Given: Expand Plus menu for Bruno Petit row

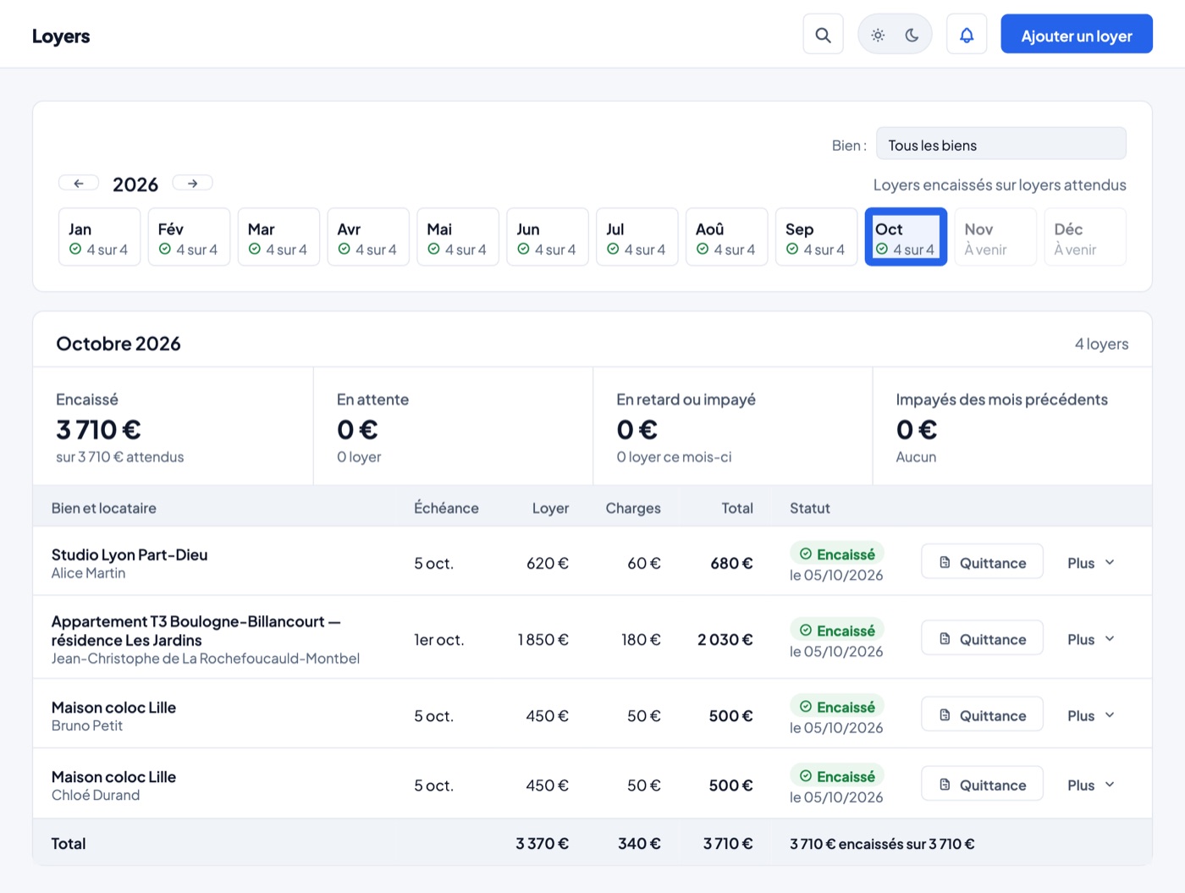Looking at the screenshot, I should click(1091, 715).
